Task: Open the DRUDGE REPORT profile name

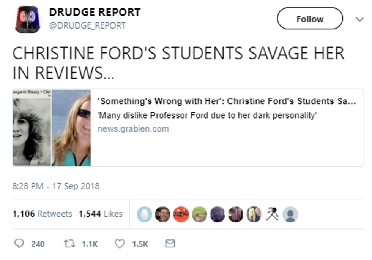Action: coord(95,13)
